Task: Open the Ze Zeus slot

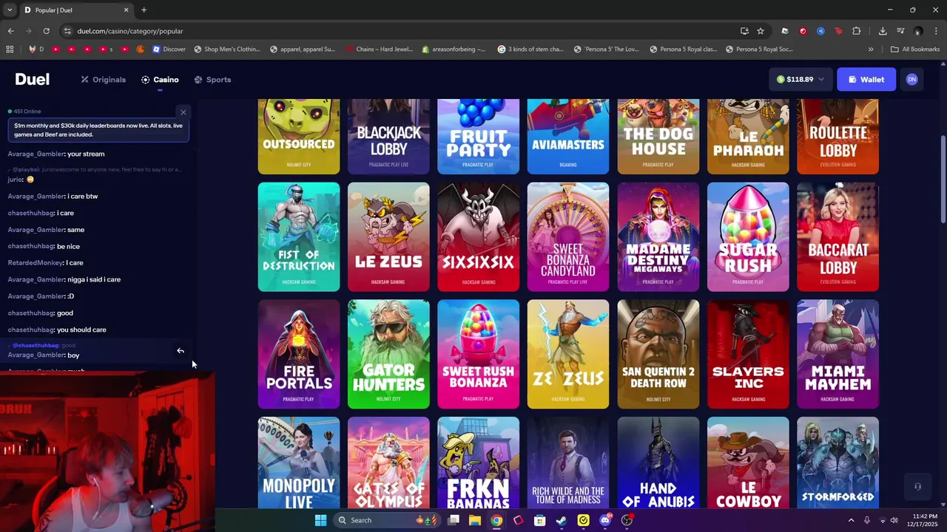Action: coord(568,354)
